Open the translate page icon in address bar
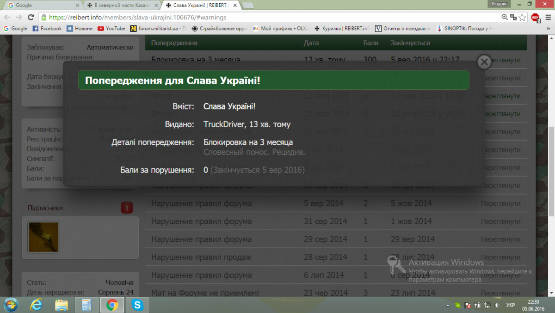Image resolution: width=555 pixels, height=313 pixels. pyautogui.click(x=513, y=17)
